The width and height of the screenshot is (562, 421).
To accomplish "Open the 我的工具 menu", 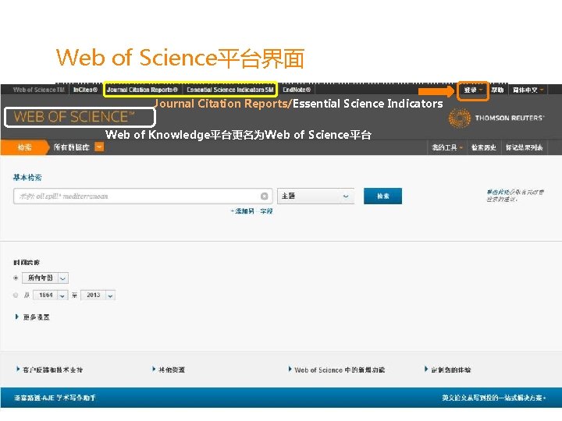I will pos(447,147).
